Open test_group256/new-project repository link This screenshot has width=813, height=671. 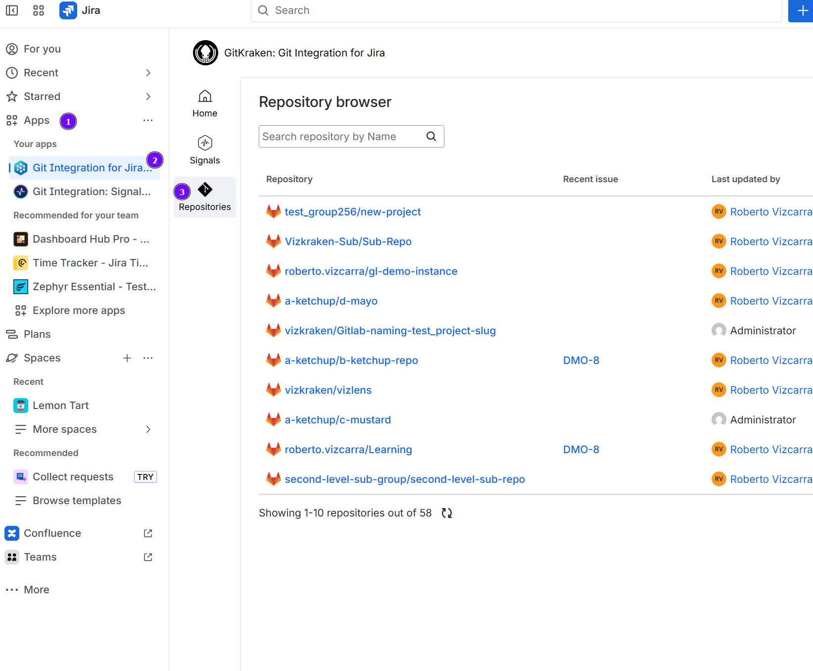click(x=352, y=212)
